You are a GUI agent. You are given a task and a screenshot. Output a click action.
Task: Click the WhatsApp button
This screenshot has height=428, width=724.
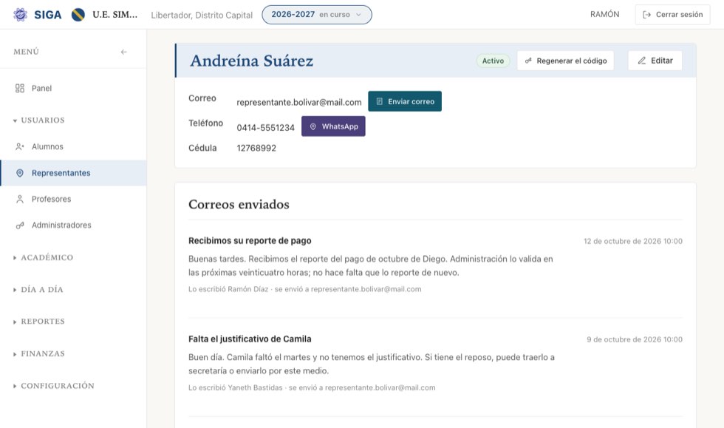click(x=333, y=126)
